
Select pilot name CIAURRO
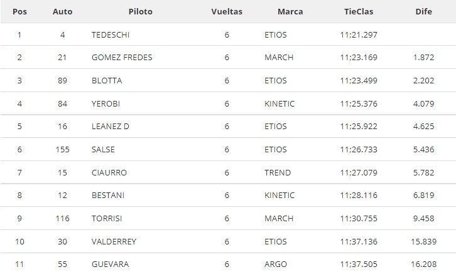(109, 172)
